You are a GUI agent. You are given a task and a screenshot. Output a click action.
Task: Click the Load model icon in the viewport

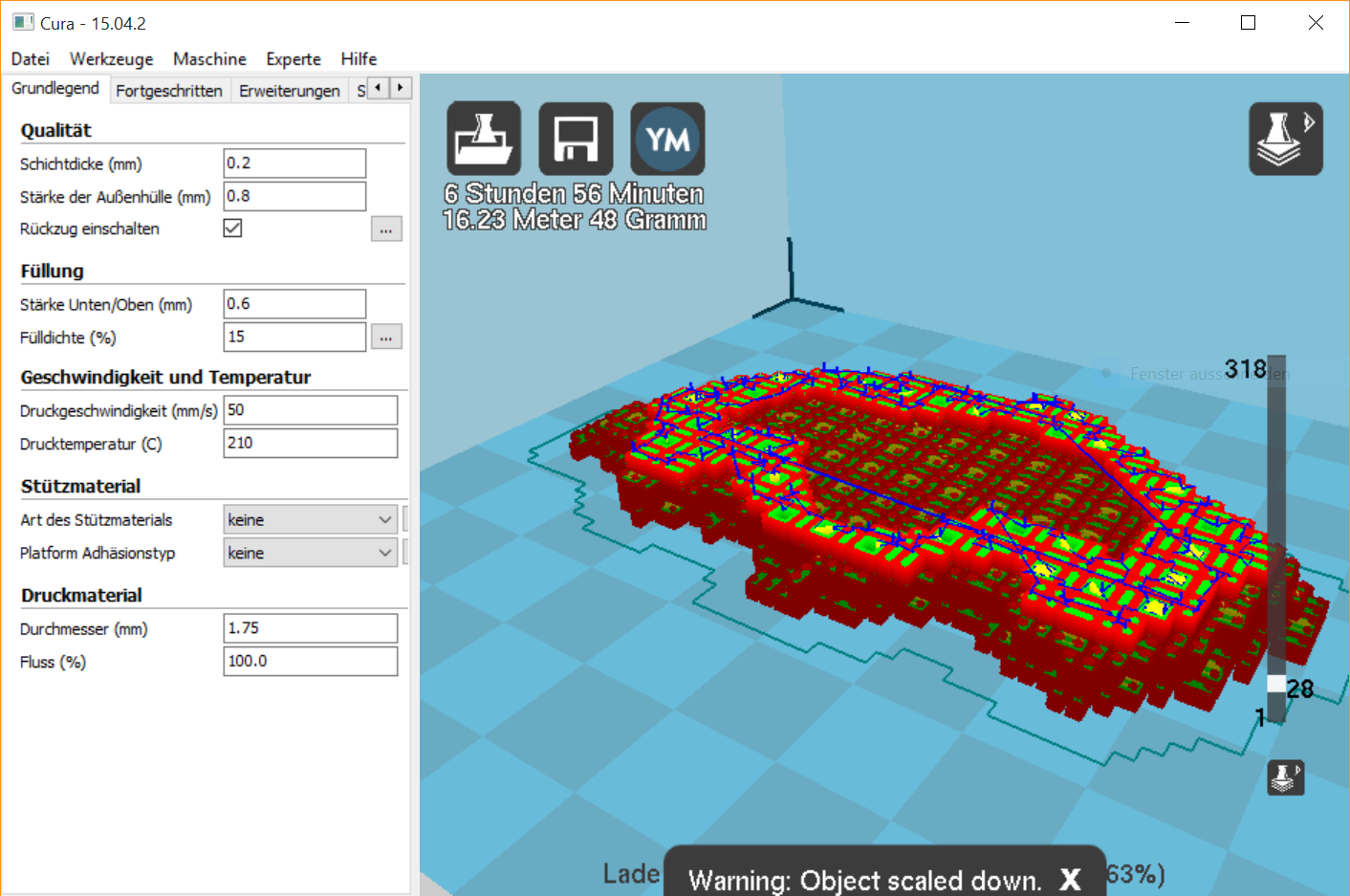click(484, 139)
